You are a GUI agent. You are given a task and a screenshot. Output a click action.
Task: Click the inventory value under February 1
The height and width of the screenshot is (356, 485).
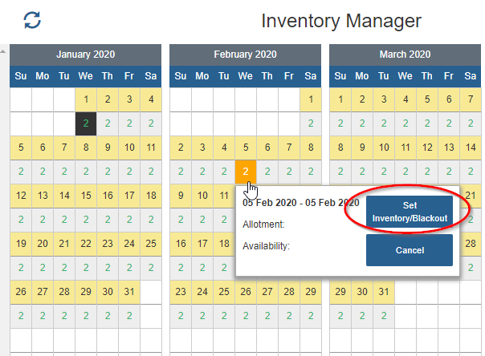311,123
